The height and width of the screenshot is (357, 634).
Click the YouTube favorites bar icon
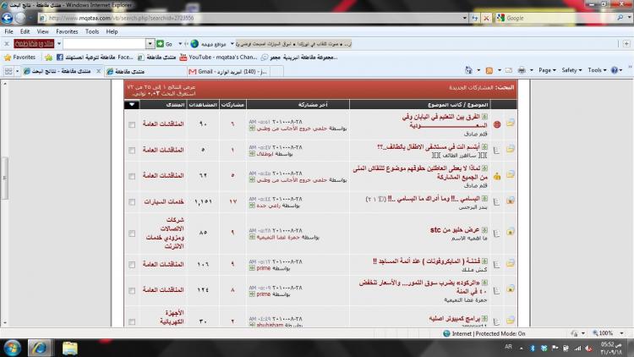coord(183,57)
